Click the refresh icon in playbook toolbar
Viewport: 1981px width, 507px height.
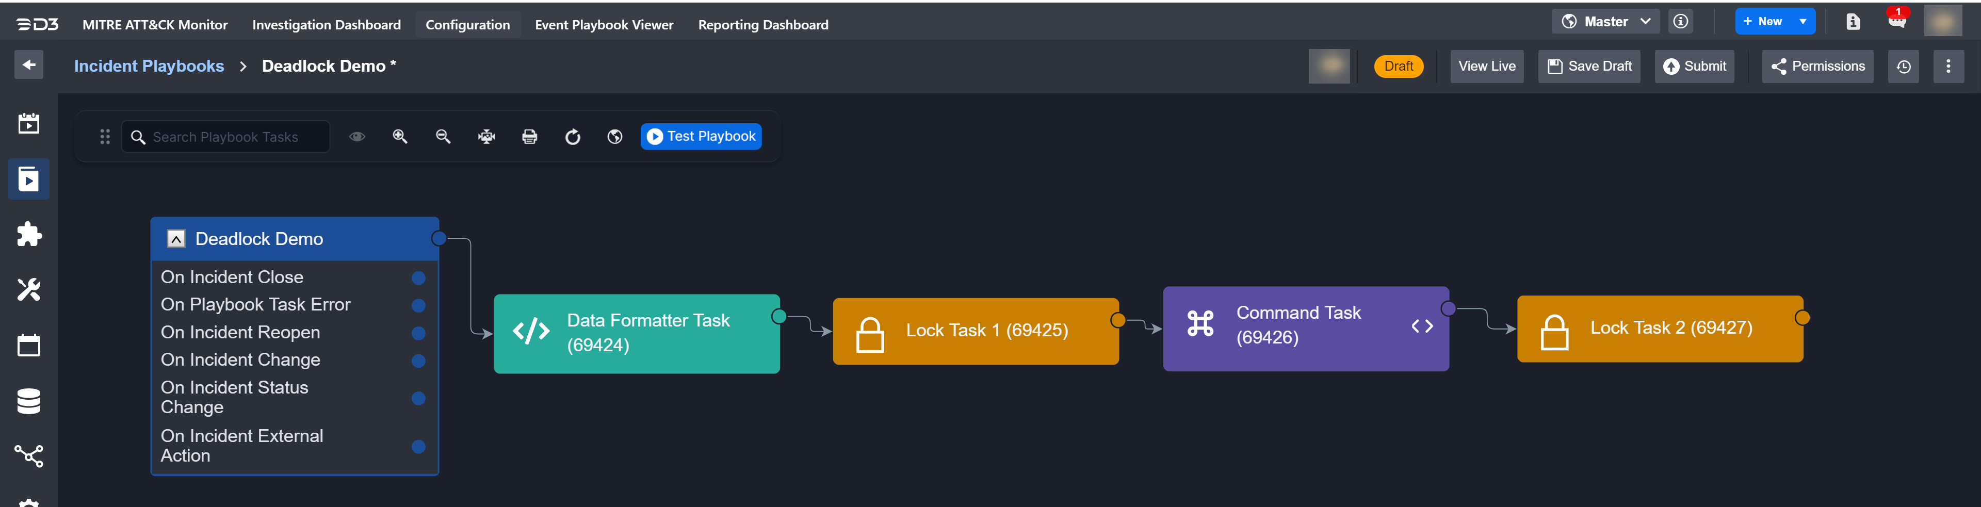tap(572, 137)
